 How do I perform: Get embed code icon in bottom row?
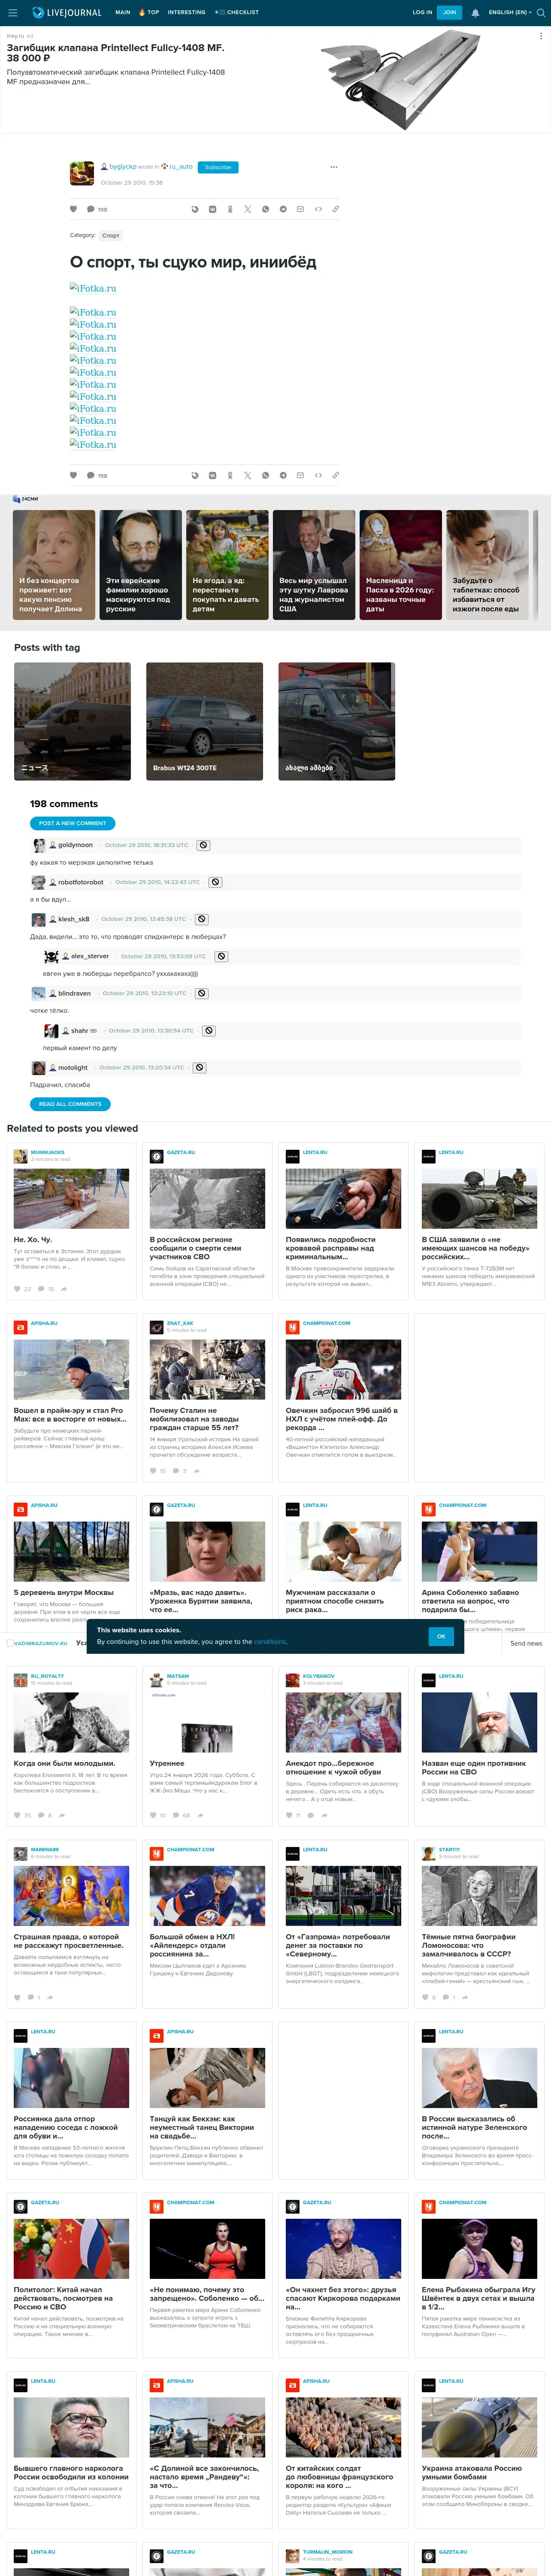(x=318, y=475)
